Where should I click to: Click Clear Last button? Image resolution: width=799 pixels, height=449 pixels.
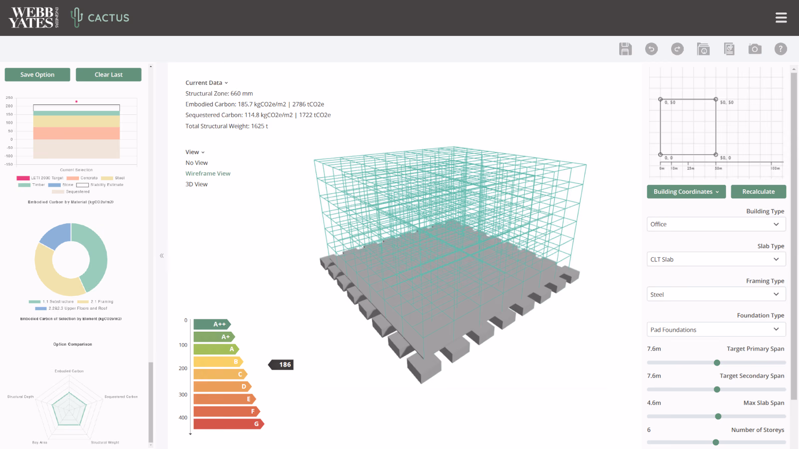(x=108, y=74)
